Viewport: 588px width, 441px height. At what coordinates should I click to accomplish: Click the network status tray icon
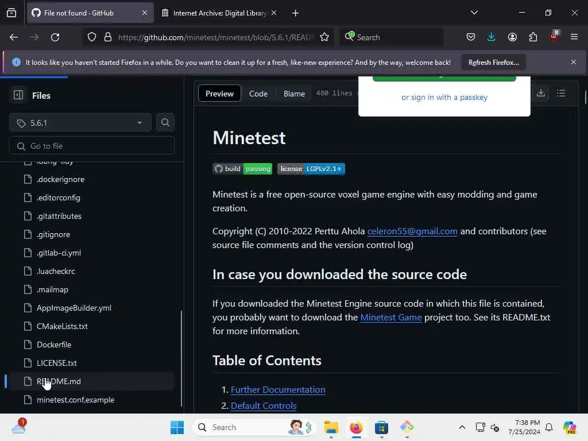(480, 427)
